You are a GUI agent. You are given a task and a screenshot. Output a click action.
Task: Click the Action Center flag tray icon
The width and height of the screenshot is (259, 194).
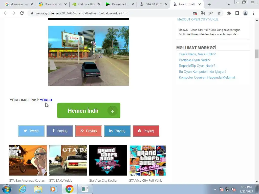[x=221, y=189]
